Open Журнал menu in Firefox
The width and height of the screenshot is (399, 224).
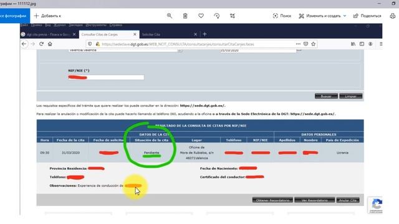coord(60,25)
